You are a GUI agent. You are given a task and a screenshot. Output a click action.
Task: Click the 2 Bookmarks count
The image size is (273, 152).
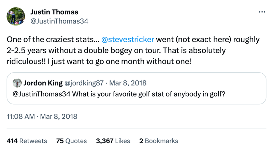pyautogui.click(x=159, y=141)
